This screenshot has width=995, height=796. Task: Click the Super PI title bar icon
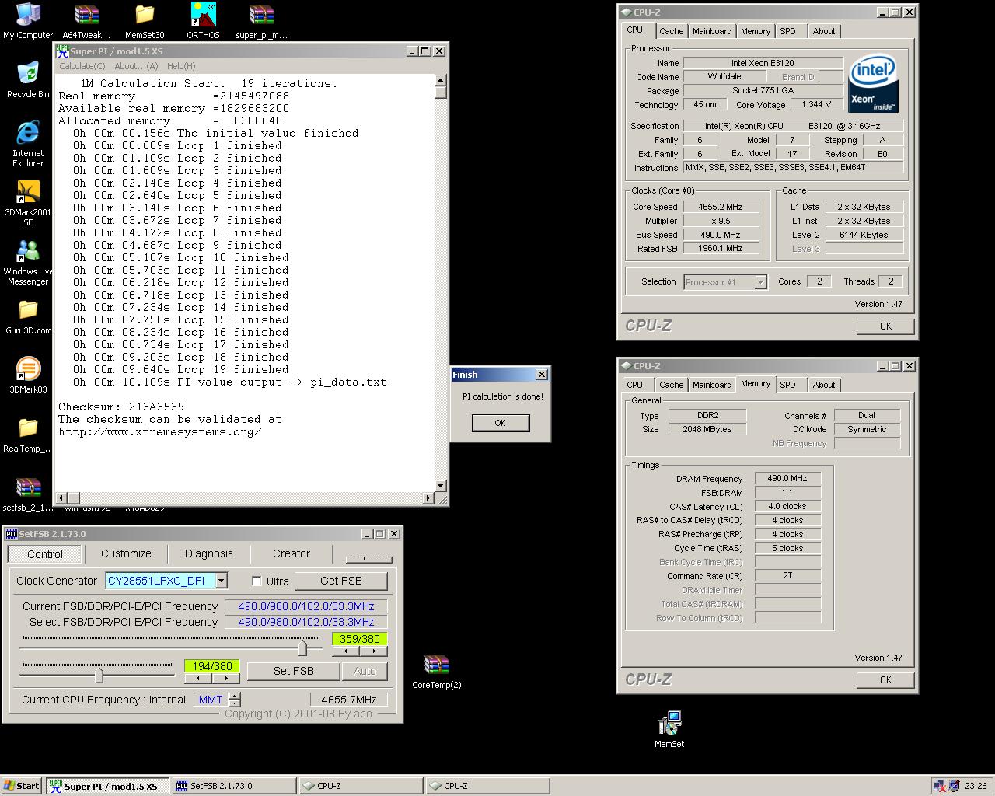62,51
